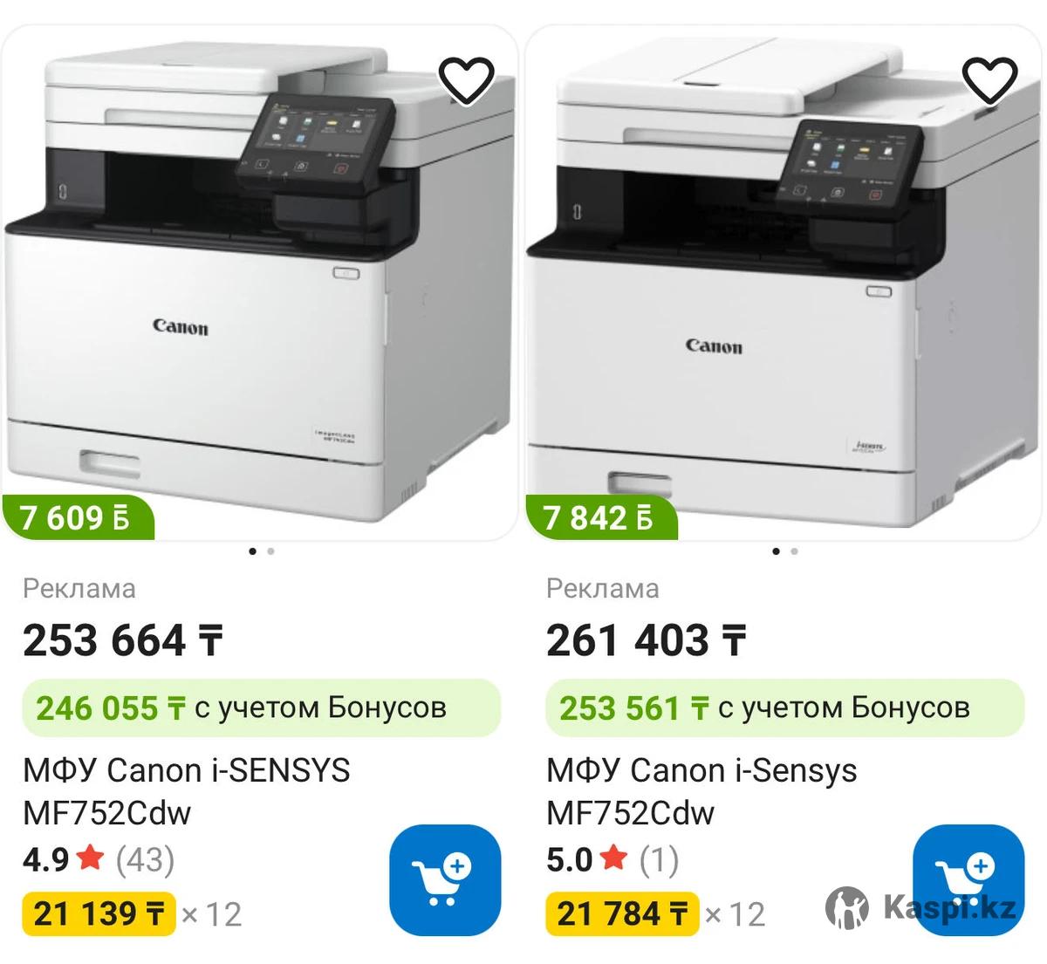The height and width of the screenshot is (964, 1047).
Task: Add left Canon MF752Cdw to favorites heart
Action: click(466, 80)
